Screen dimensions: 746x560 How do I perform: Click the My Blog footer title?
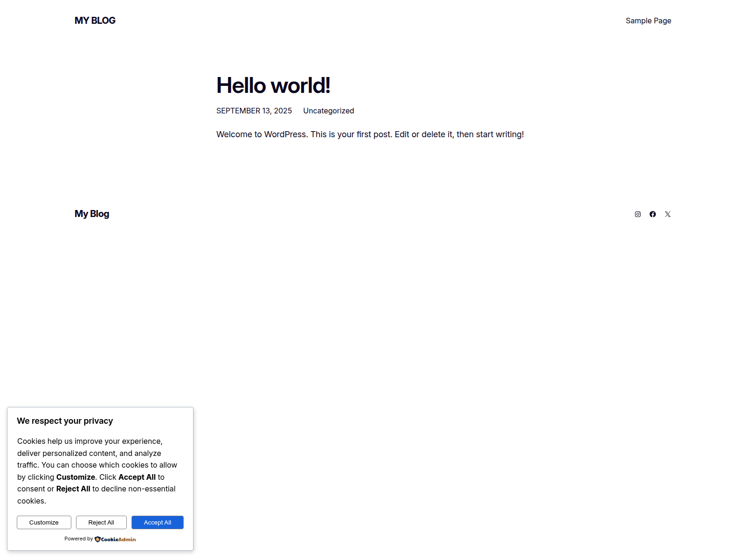click(92, 214)
